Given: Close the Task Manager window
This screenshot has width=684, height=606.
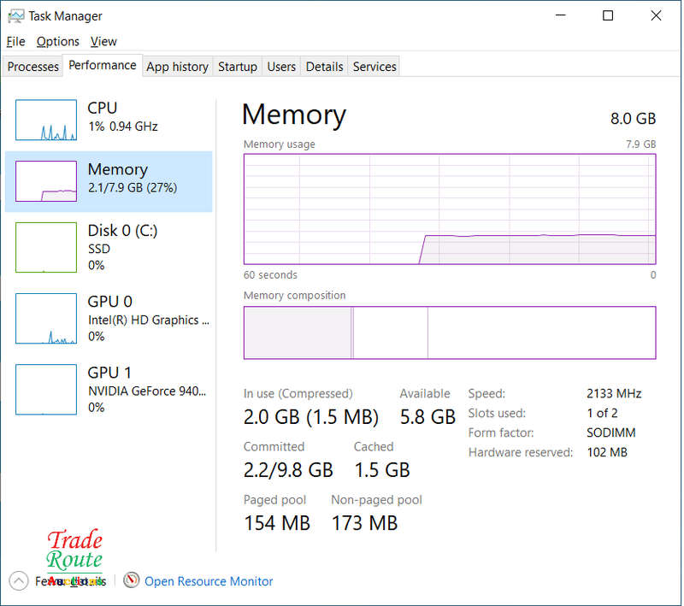Looking at the screenshot, I should 656,15.
